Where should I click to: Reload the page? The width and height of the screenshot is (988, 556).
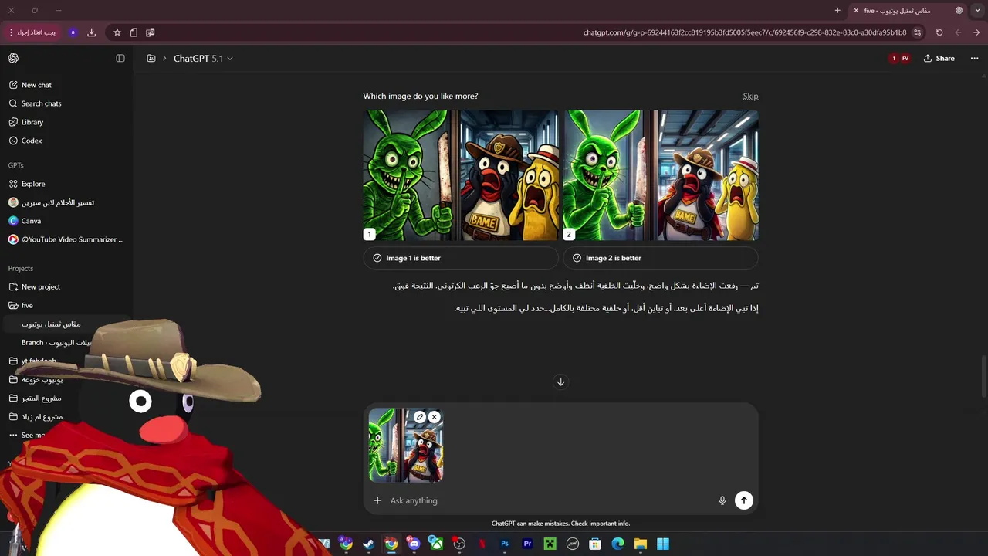(x=939, y=32)
